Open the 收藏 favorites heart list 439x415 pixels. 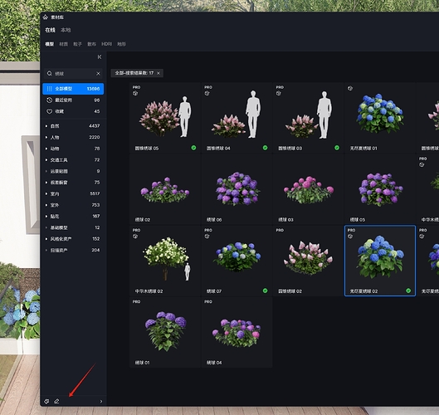click(x=73, y=111)
